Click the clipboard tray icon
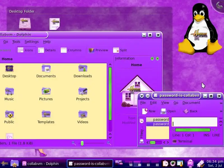Viewport: 224px width, 168px height. click(x=165, y=164)
